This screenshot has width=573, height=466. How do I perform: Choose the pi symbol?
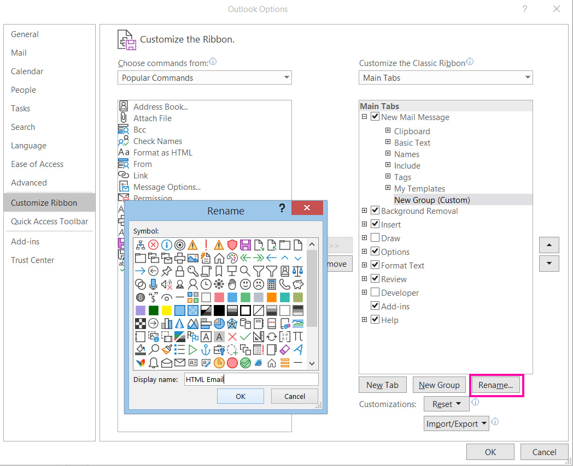click(x=298, y=337)
